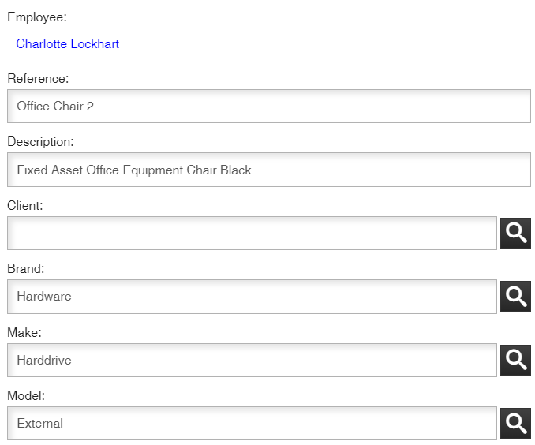Click the Make label
Image resolution: width=535 pixels, height=445 pixels.
coord(24,332)
